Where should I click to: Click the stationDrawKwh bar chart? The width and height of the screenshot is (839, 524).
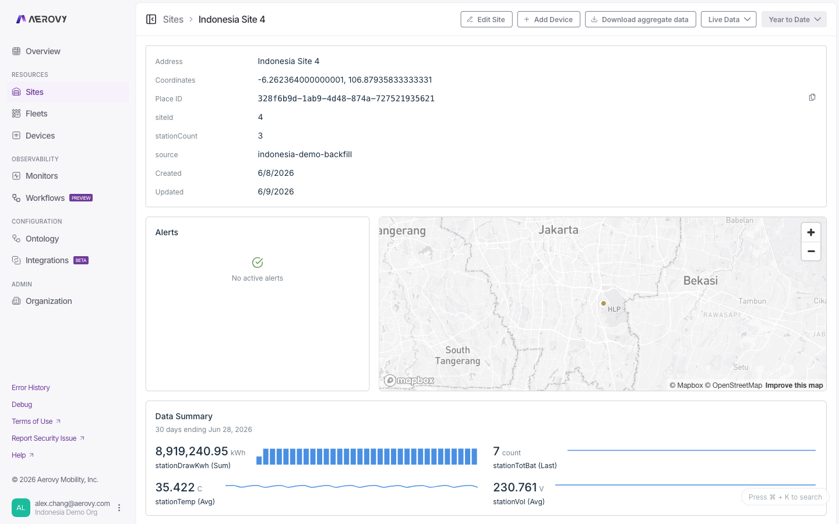(x=367, y=456)
